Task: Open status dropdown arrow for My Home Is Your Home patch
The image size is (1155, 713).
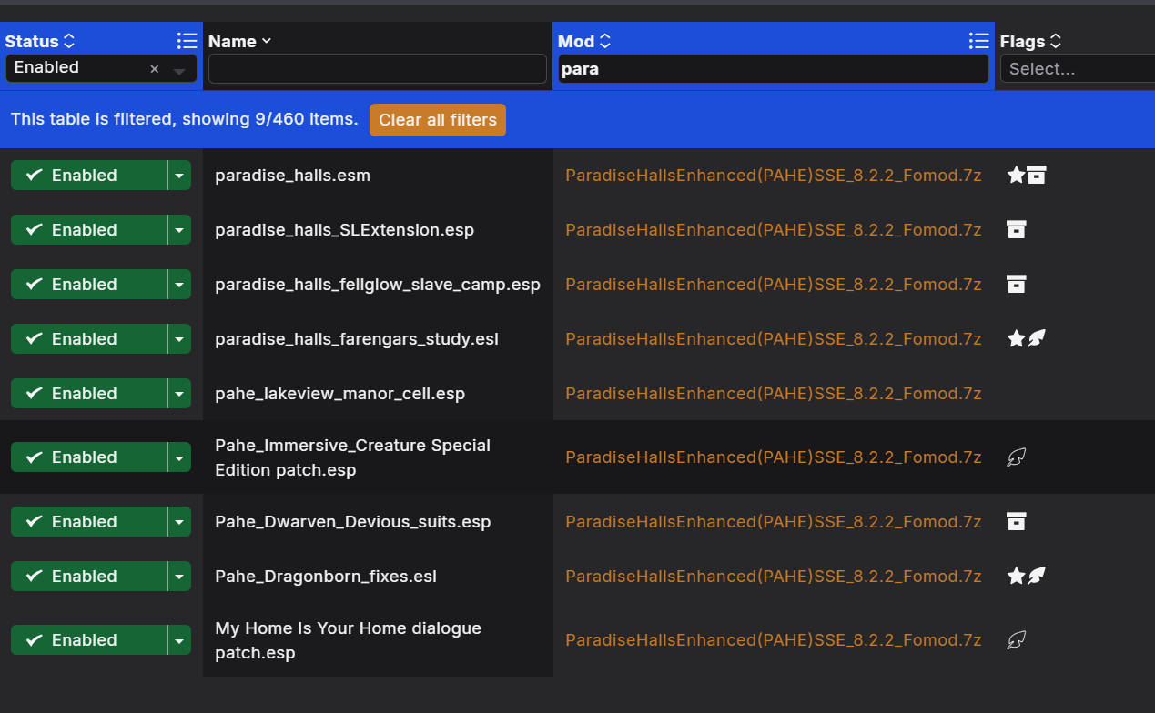Action: click(179, 640)
